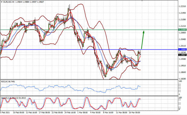Click the 11 Mar 08:00 time label
187x115 pixels.
(122, 112)
